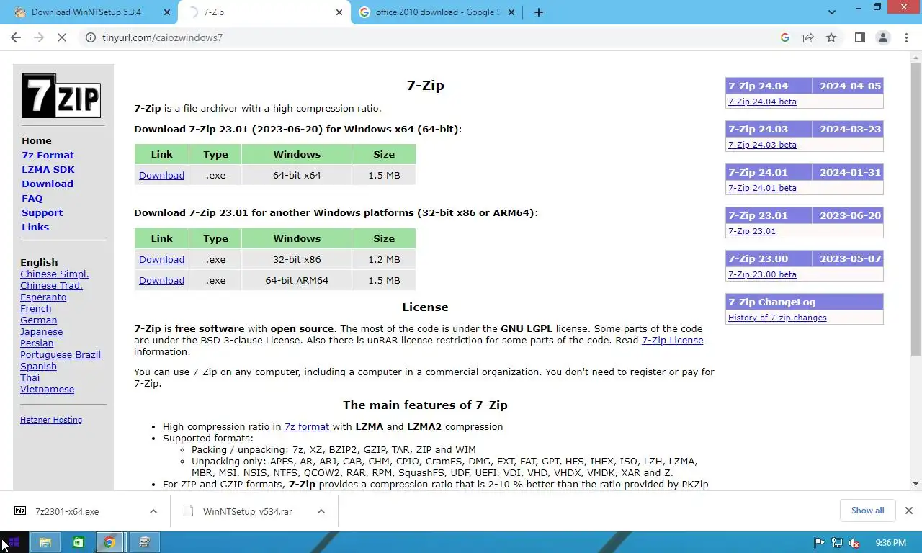The image size is (922, 553).
Task: Close the 7-Zip tab
Action: coord(339,12)
